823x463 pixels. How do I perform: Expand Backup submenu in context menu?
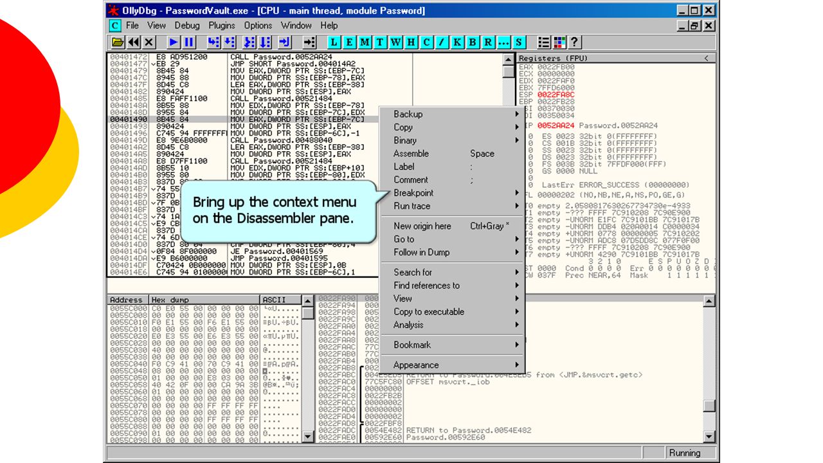pyautogui.click(x=453, y=114)
